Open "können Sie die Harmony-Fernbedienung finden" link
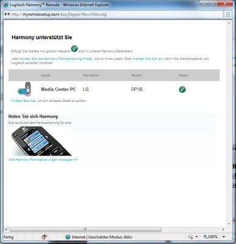This screenshot has height=244, width=236. point(56,59)
